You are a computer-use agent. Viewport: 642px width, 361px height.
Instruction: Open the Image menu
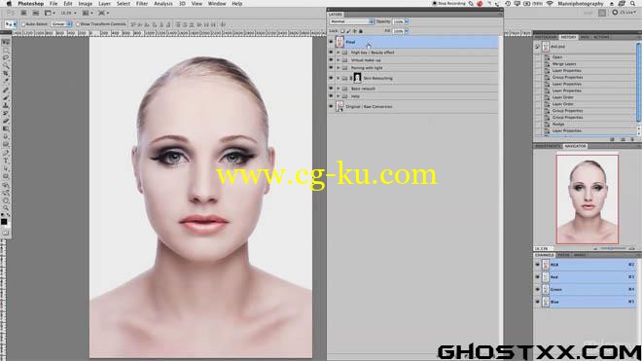tap(86, 4)
